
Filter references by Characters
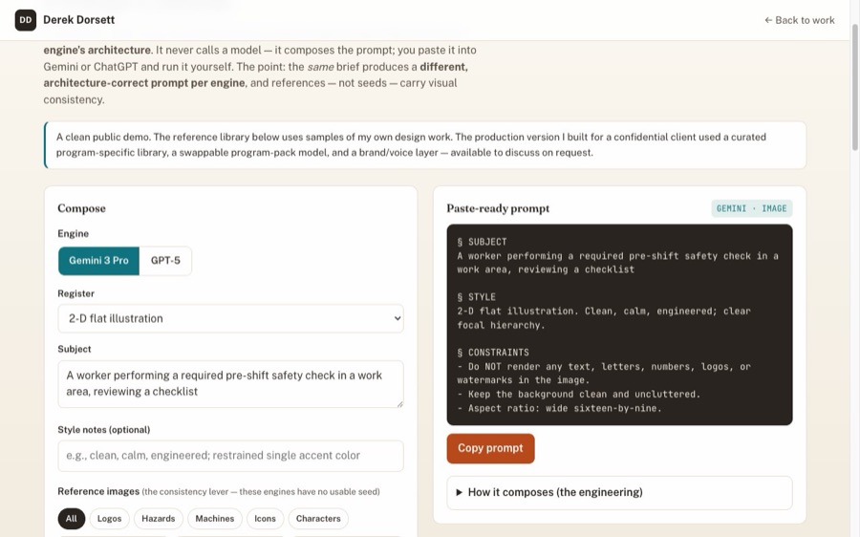pyautogui.click(x=318, y=519)
